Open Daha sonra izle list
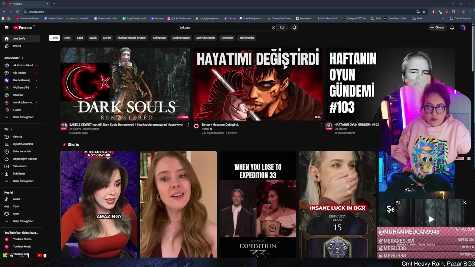The image size is (475, 267). point(21,151)
